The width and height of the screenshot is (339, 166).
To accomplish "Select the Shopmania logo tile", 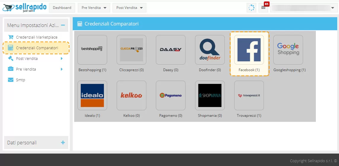I will click(x=210, y=95).
